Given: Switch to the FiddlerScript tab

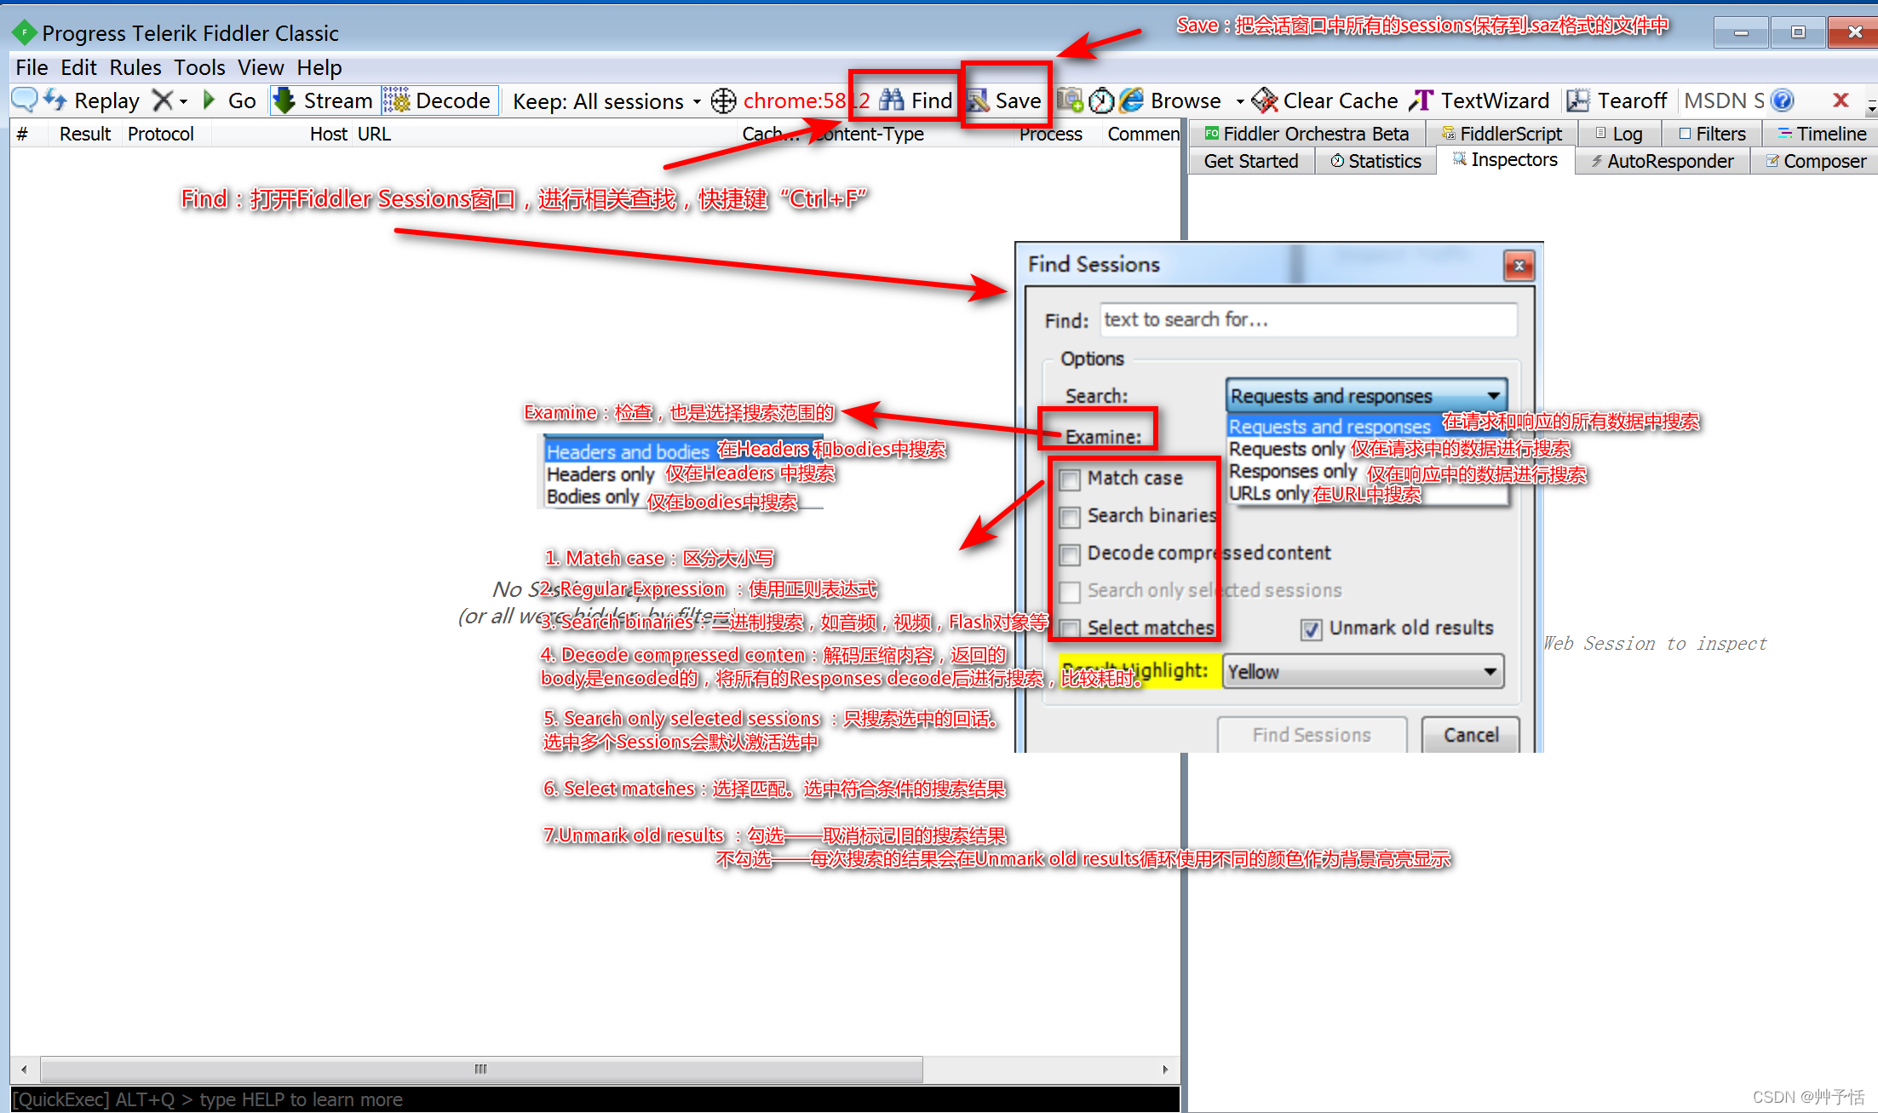Looking at the screenshot, I should point(1502,134).
